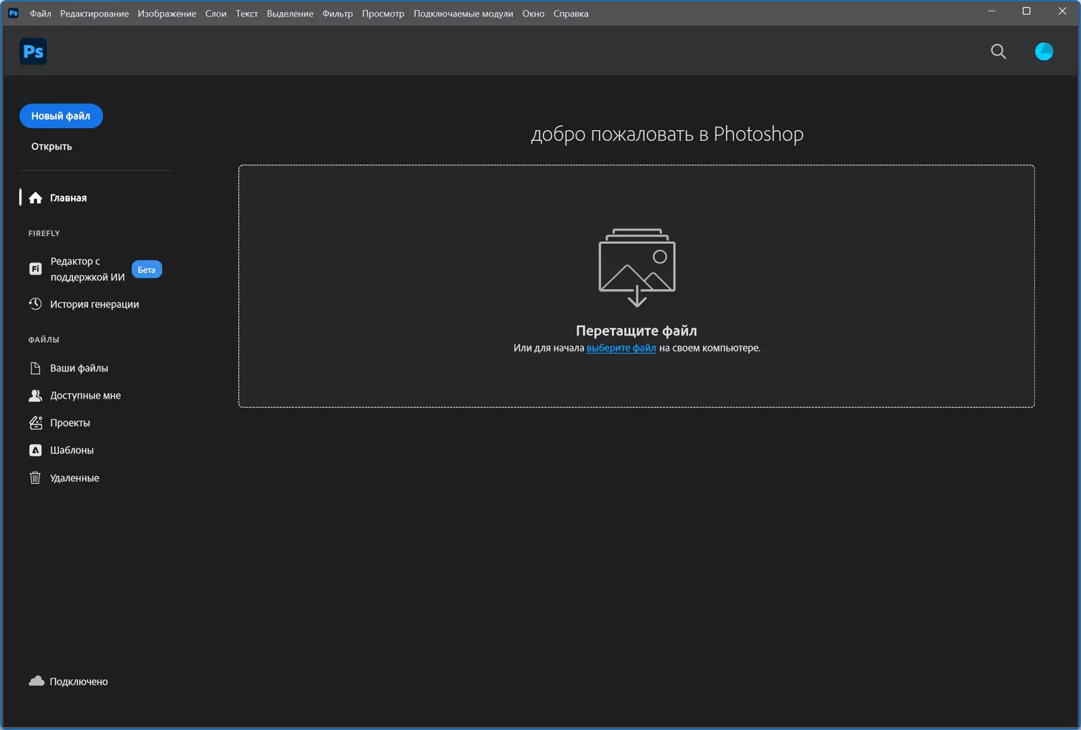Click the Ваши файлы document icon
Viewport: 1081px width, 730px height.
35,368
